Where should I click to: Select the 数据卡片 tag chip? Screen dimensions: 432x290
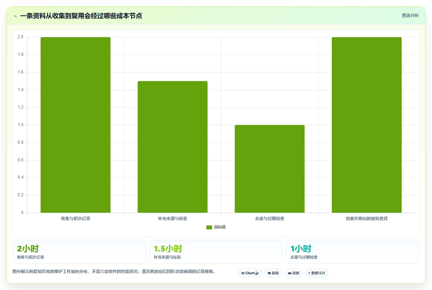click(x=317, y=273)
